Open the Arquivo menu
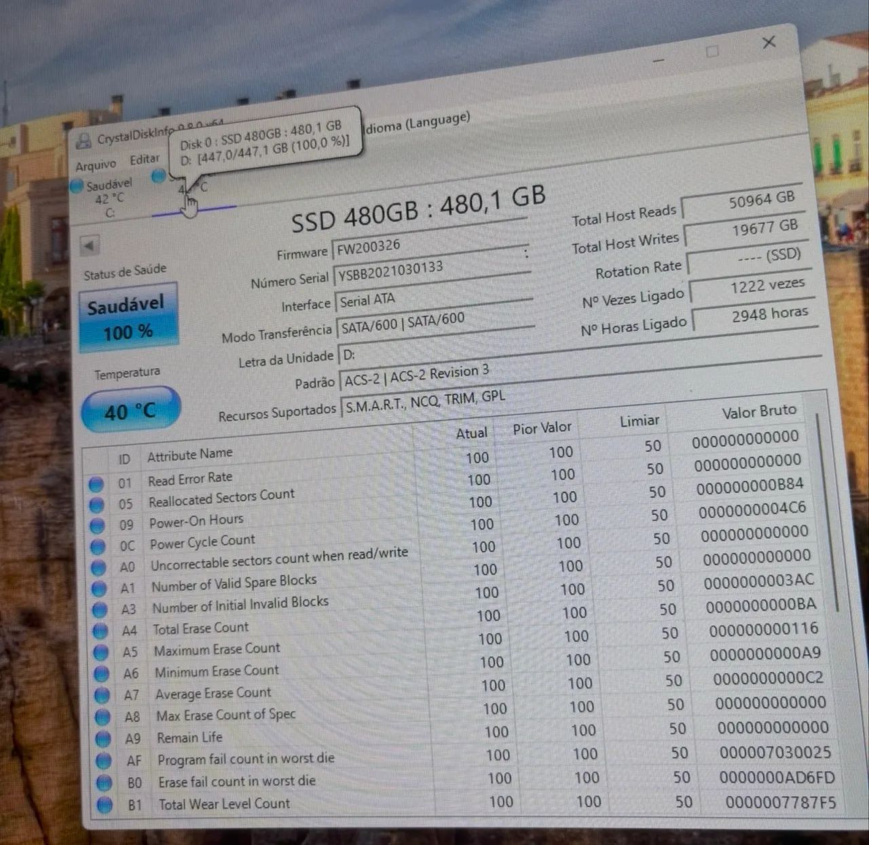This screenshot has width=869, height=845. tap(95, 166)
